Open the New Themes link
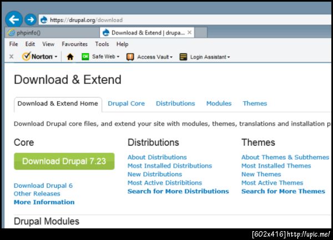The width and height of the screenshot is (333, 240). pos(261,174)
